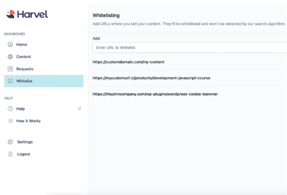287x195 pixels.
Task: Click the Settings gear icon
Action: (x=10, y=142)
